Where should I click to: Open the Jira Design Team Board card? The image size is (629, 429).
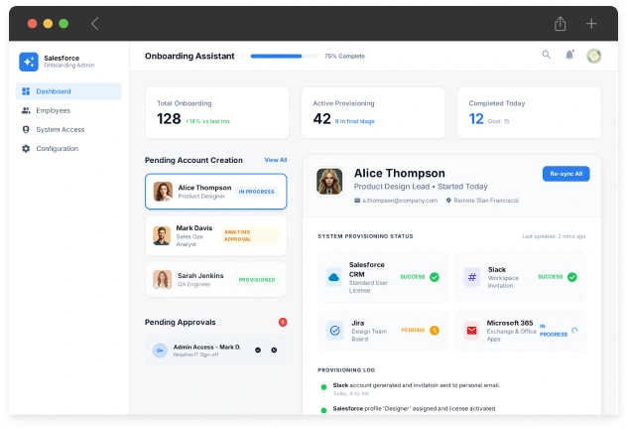coord(383,330)
